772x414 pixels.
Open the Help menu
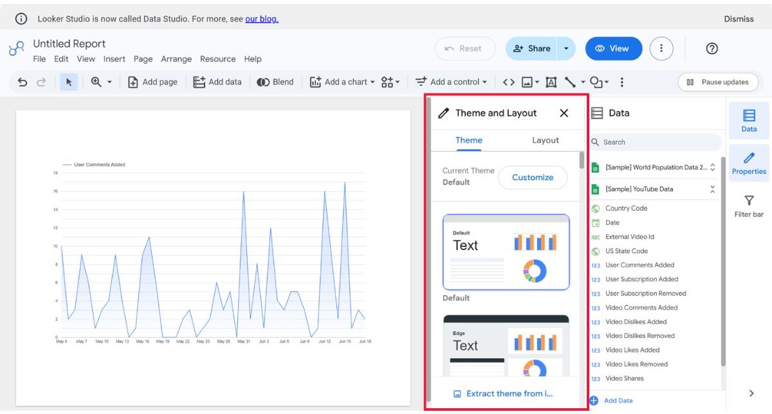tap(253, 59)
